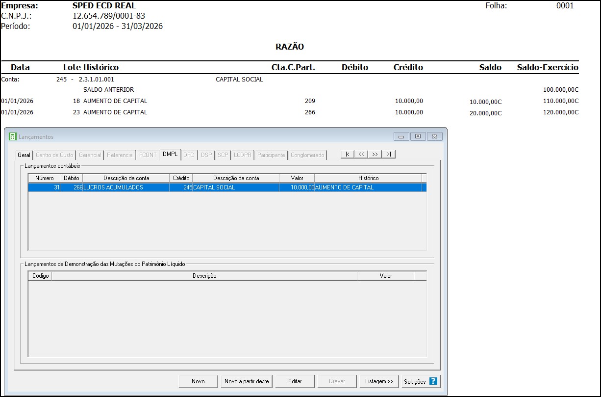Click contra account 266 in report
The height and width of the screenshot is (397, 601).
(310, 112)
